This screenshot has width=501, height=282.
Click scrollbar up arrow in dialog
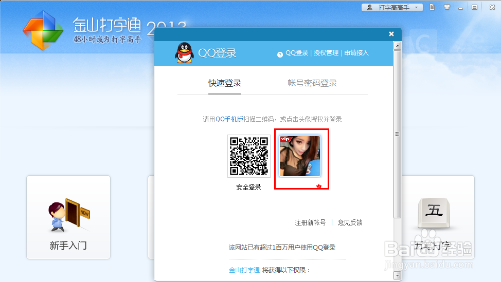coord(398,46)
